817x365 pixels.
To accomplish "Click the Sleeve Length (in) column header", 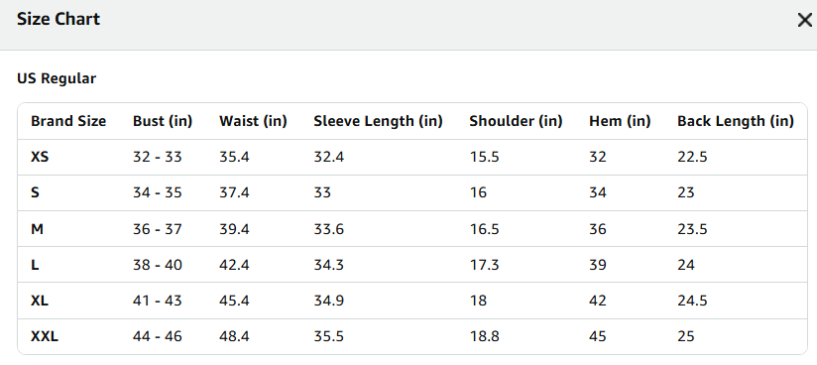I will click(x=379, y=121).
